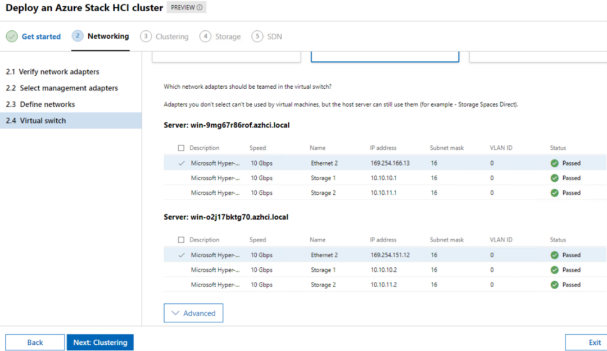Click Passed status icon for 169.254.151.12
This screenshot has width=607, height=351.
click(x=554, y=255)
